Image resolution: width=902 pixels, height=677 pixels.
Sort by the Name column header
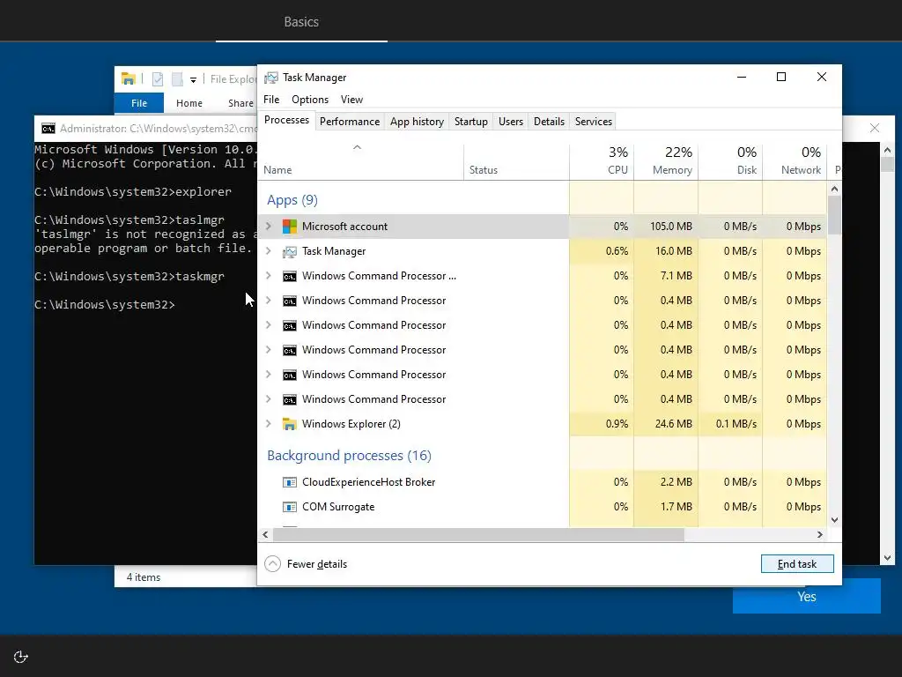click(x=361, y=161)
